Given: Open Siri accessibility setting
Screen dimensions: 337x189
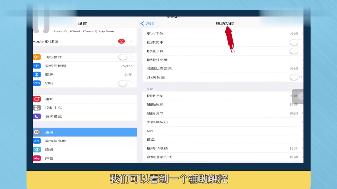Looking at the screenshot, I should [223, 131].
